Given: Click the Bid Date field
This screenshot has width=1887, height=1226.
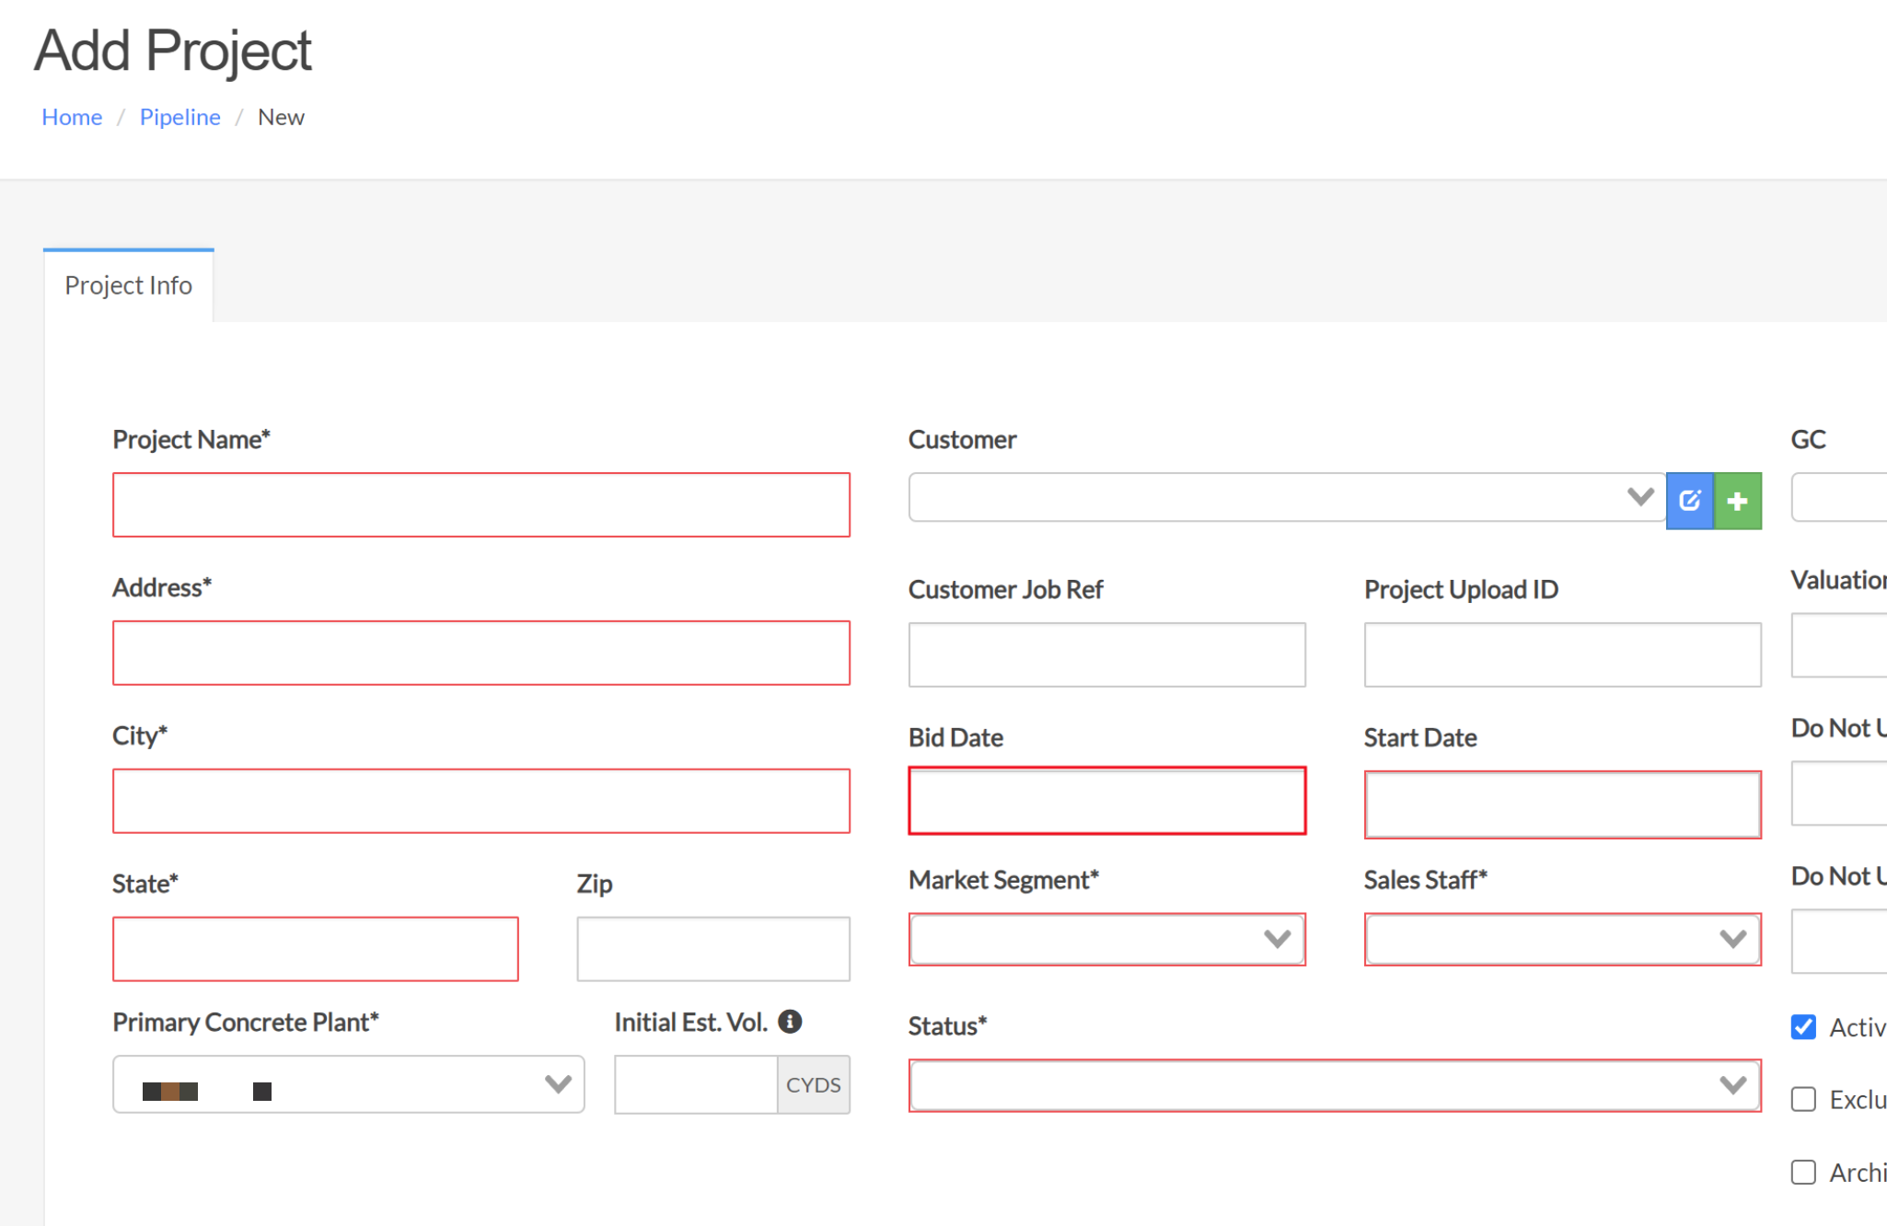Looking at the screenshot, I should (x=1106, y=801).
